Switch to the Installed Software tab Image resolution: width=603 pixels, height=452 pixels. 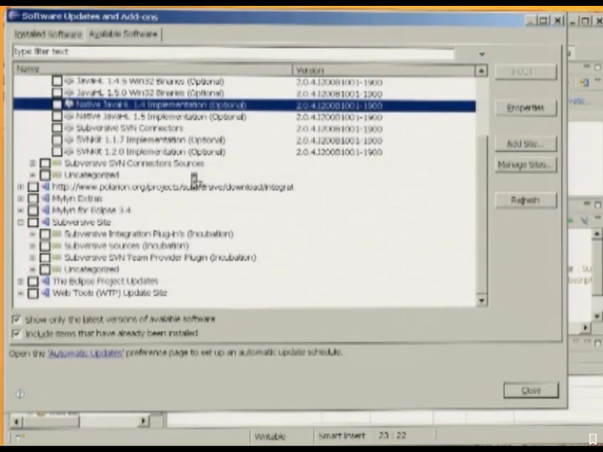[x=48, y=34]
